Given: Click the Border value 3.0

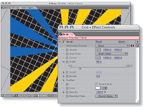Looking at the screenshot, I should pos(98,76).
